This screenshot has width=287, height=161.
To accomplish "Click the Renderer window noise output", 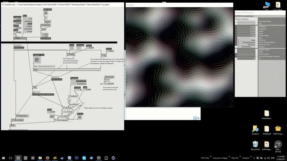I will pyautogui.click(x=179, y=57).
